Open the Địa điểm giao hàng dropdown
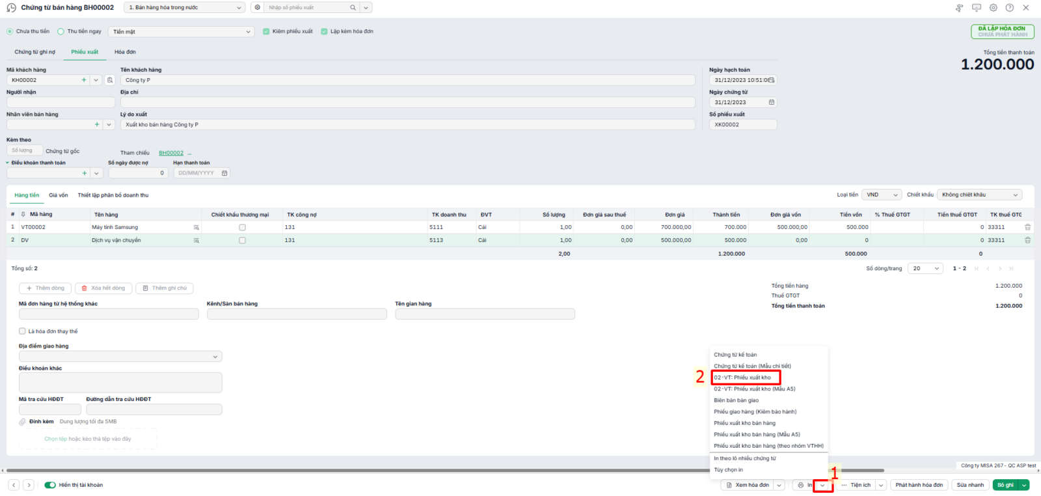1041x496 pixels. 120,357
